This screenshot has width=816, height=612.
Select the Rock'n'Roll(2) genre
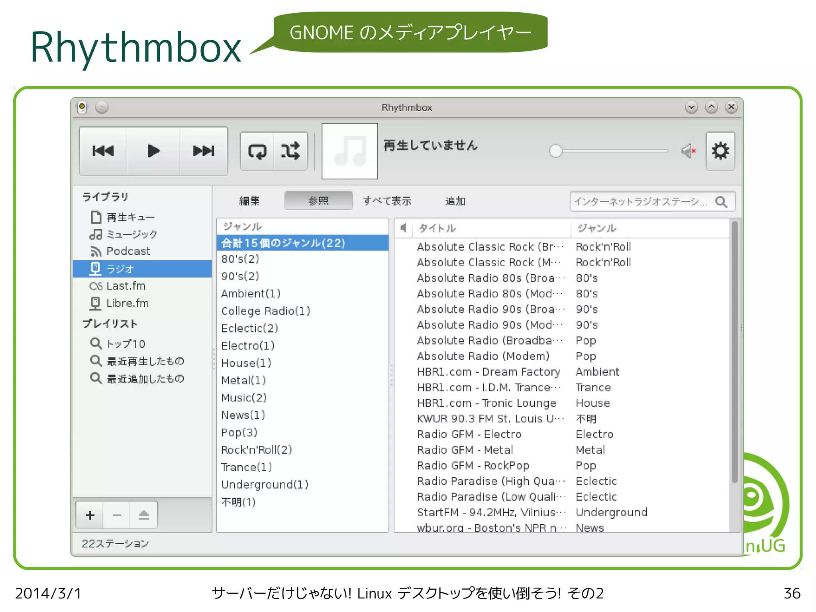tap(302, 450)
